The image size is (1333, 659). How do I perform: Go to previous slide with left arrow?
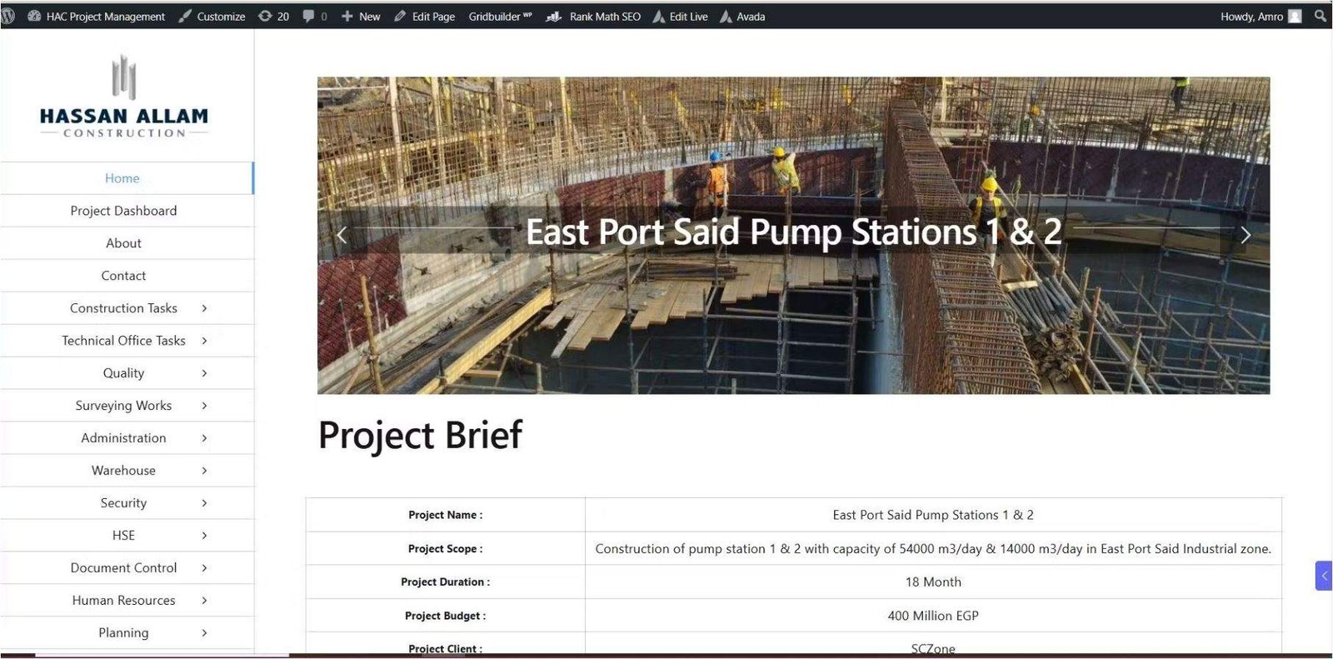342,236
